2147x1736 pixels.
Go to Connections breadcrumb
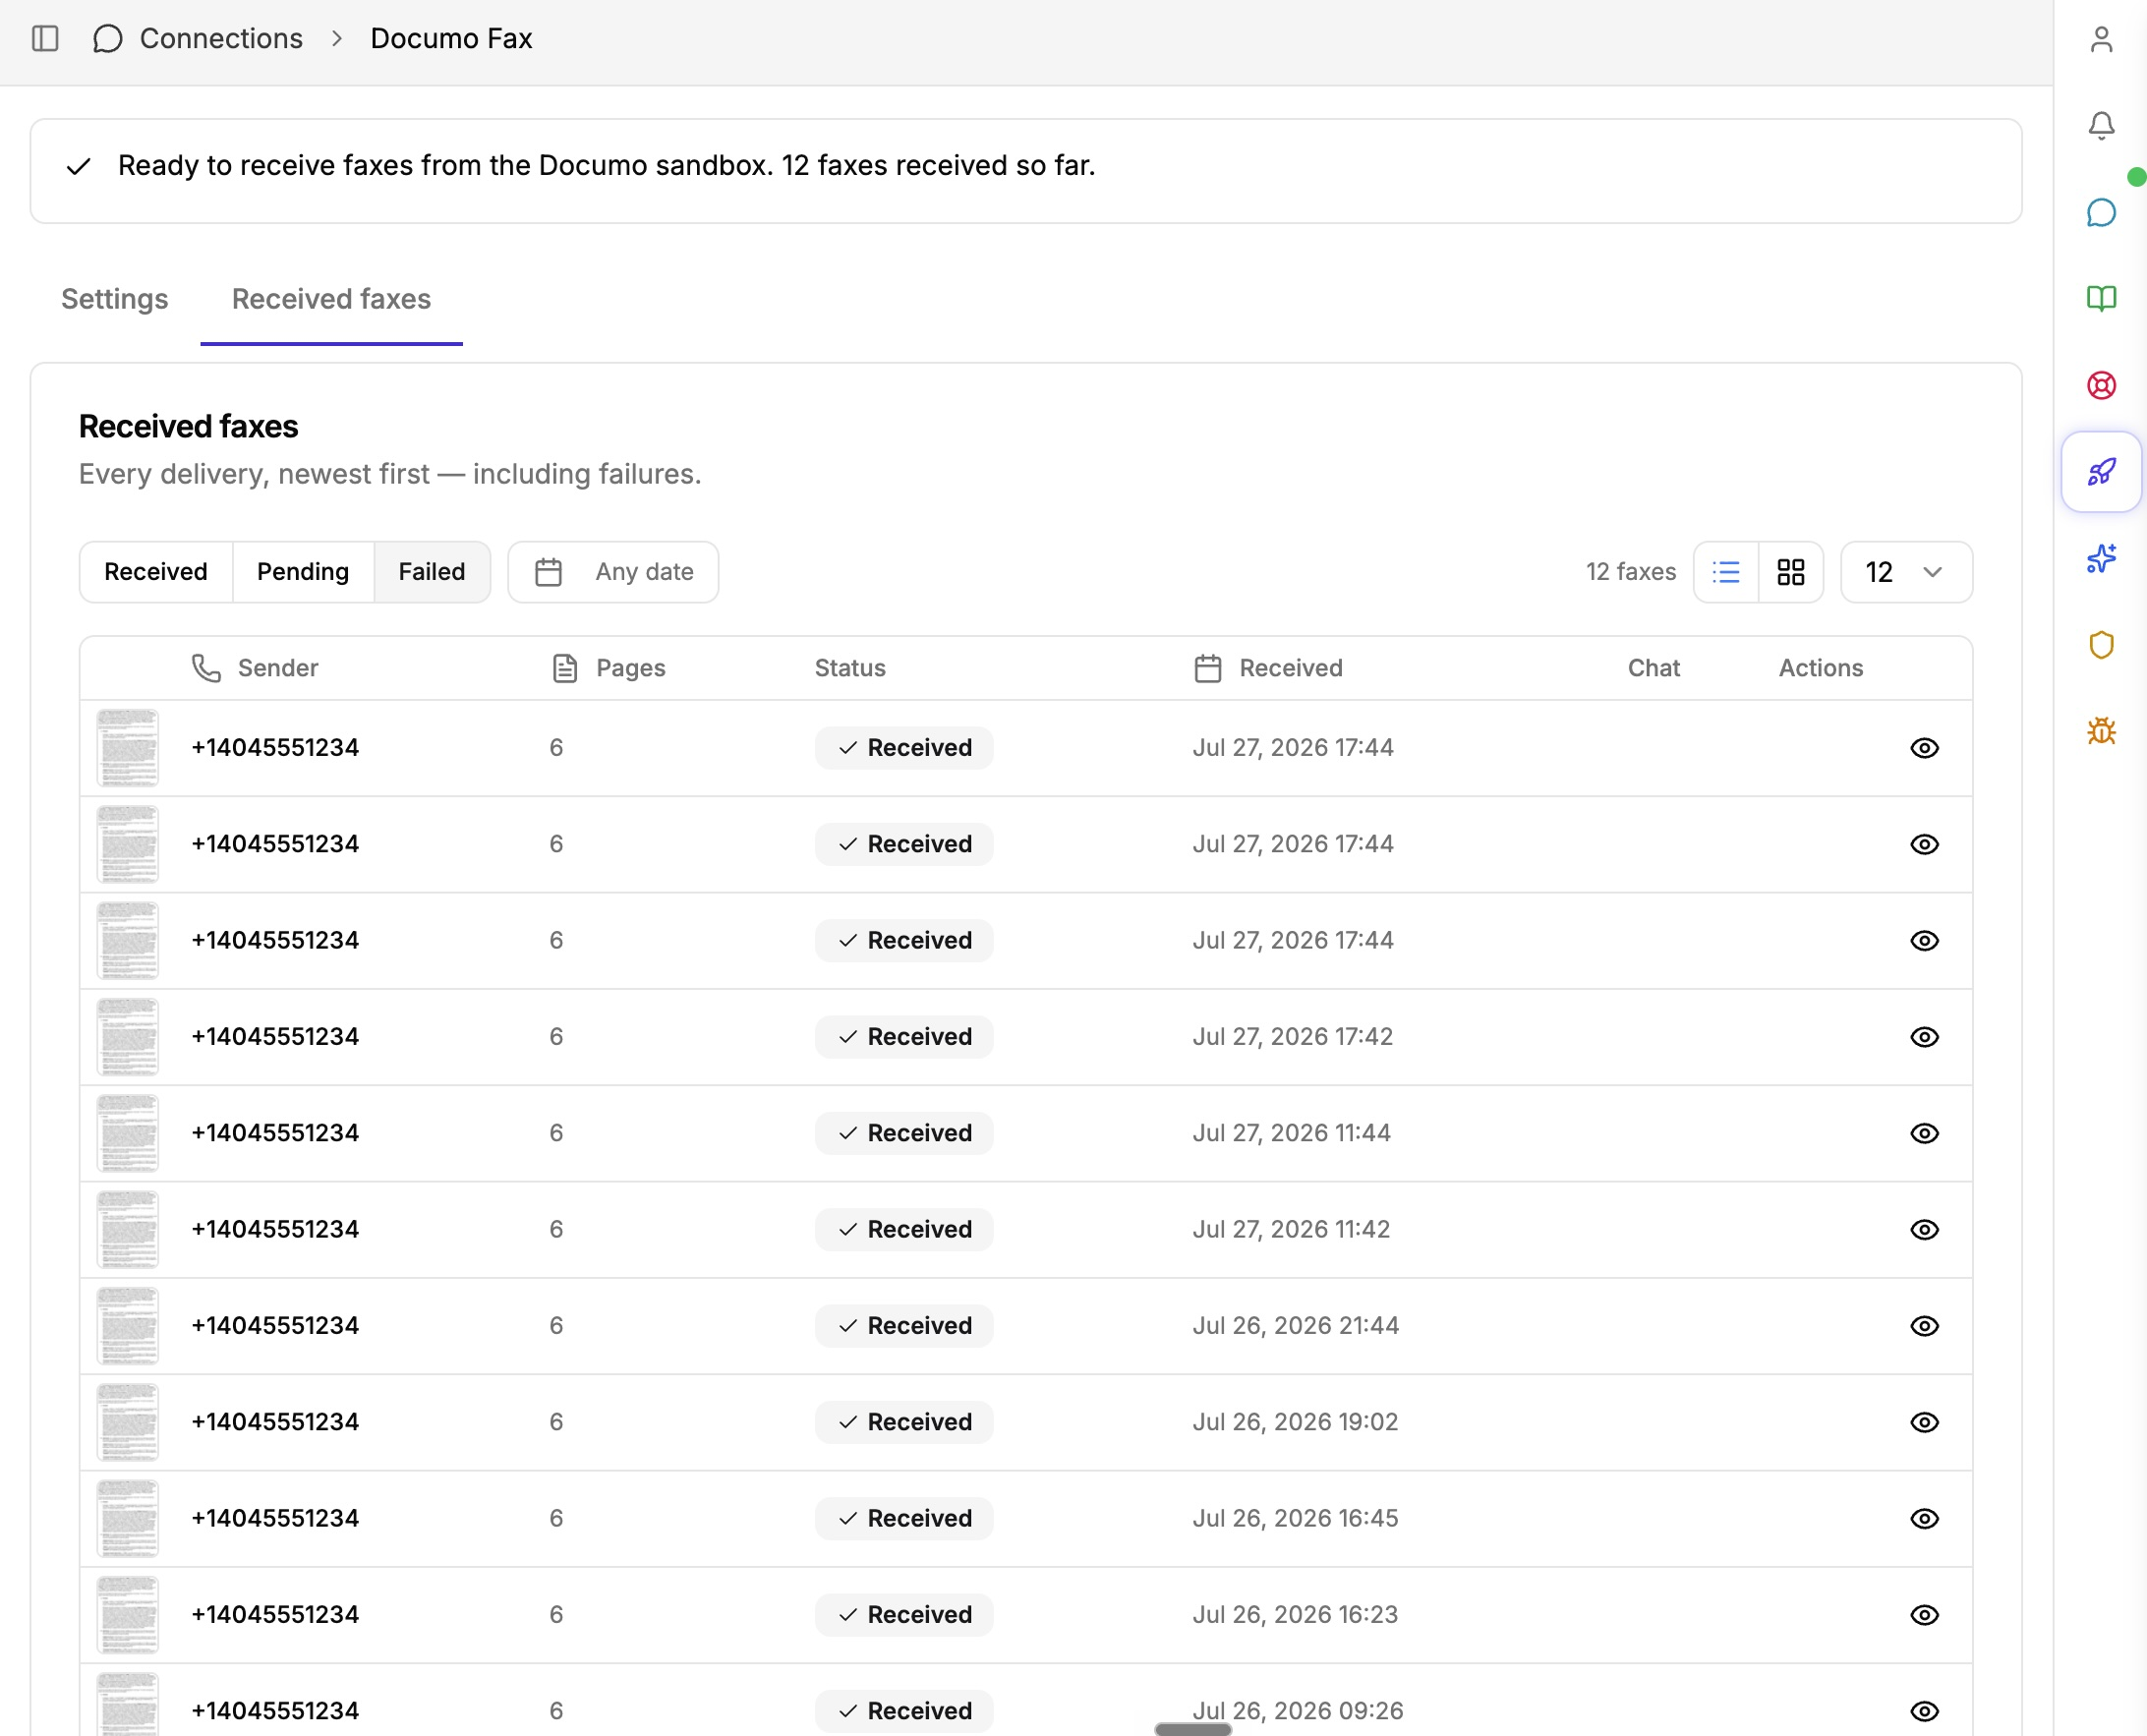(221, 39)
